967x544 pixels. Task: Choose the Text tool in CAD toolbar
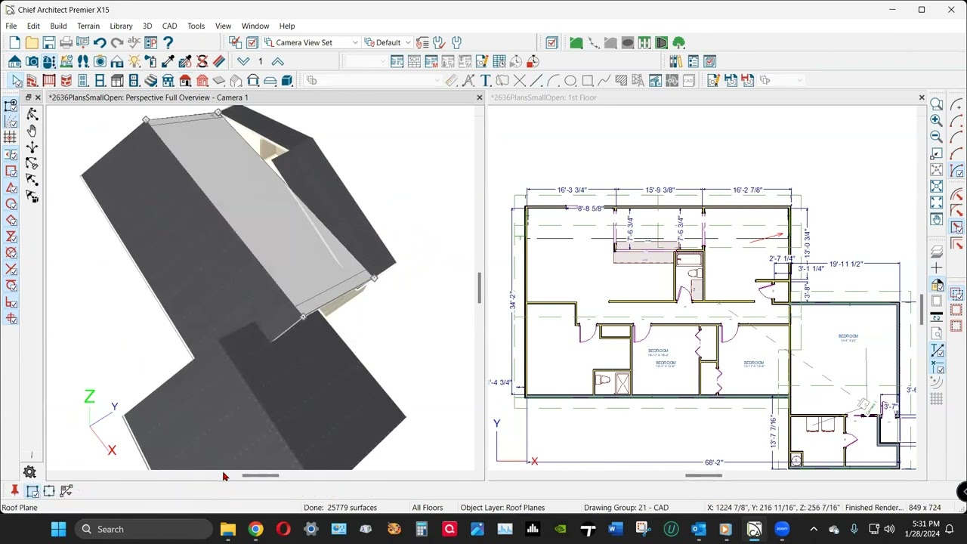(486, 80)
